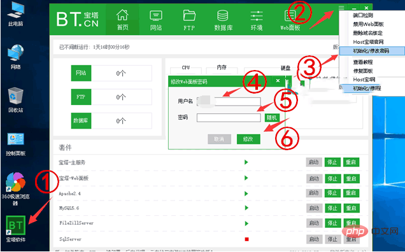Select the 此电脑 desktop icon

click(x=16, y=14)
